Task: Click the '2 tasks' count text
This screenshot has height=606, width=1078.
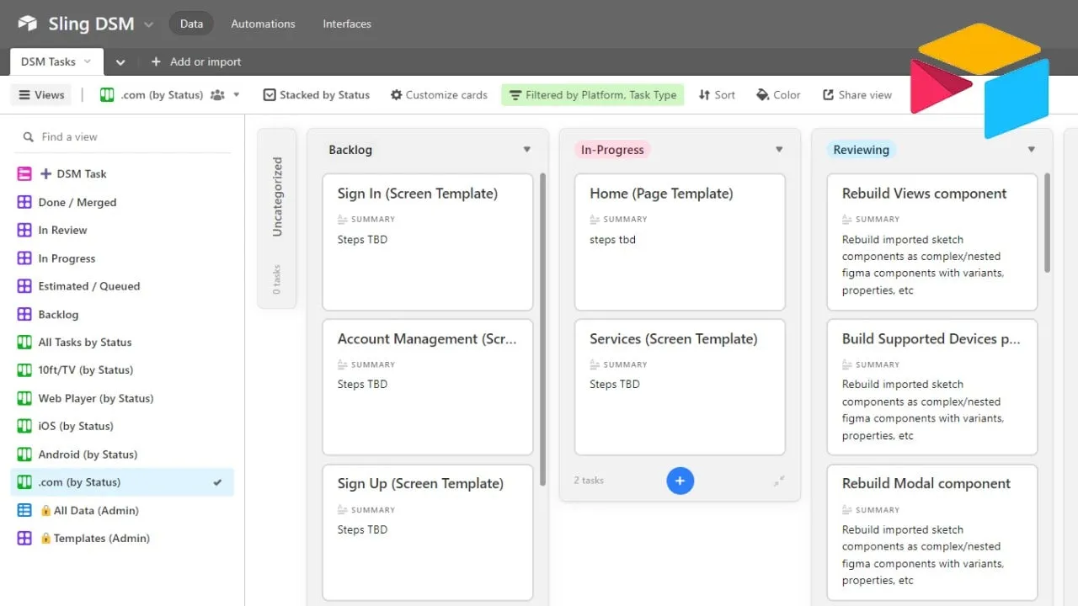Action: click(589, 481)
